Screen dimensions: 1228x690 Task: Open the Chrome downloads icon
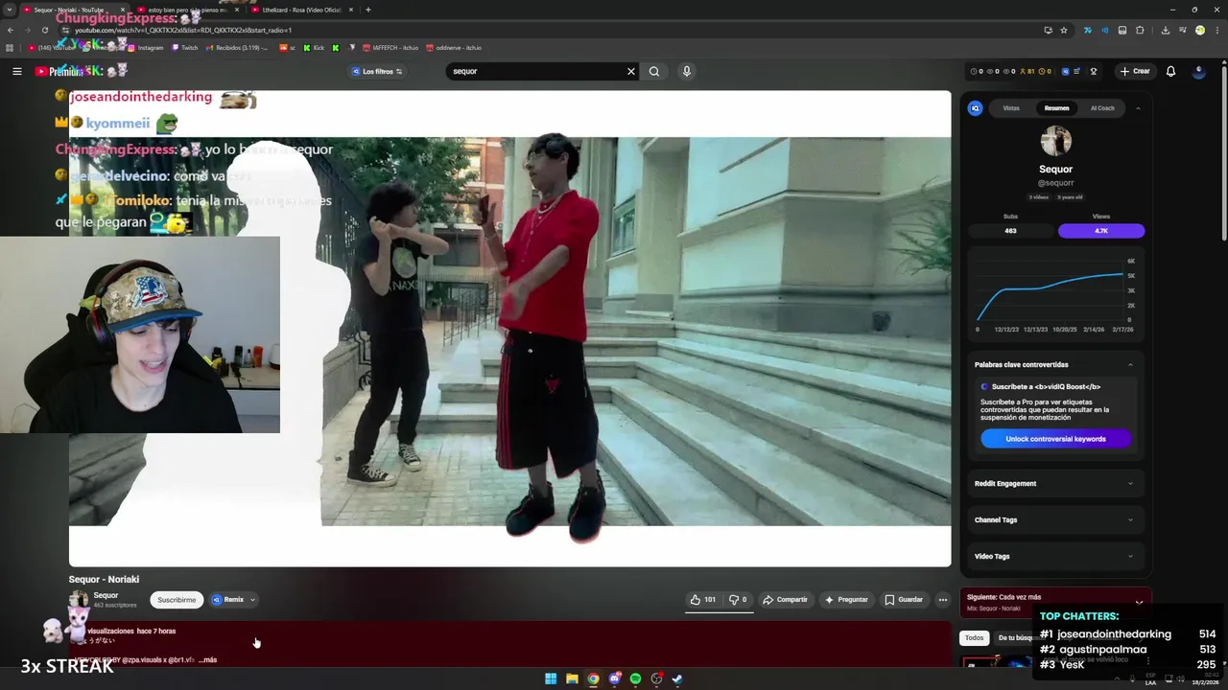point(1165,30)
